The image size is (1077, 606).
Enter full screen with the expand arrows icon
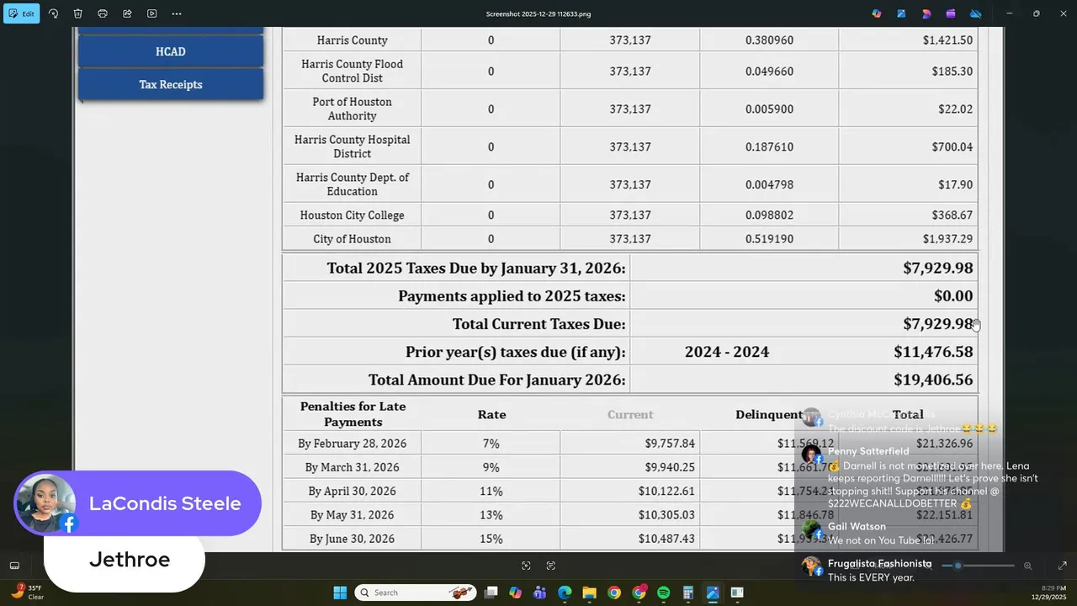(1062, 566)
